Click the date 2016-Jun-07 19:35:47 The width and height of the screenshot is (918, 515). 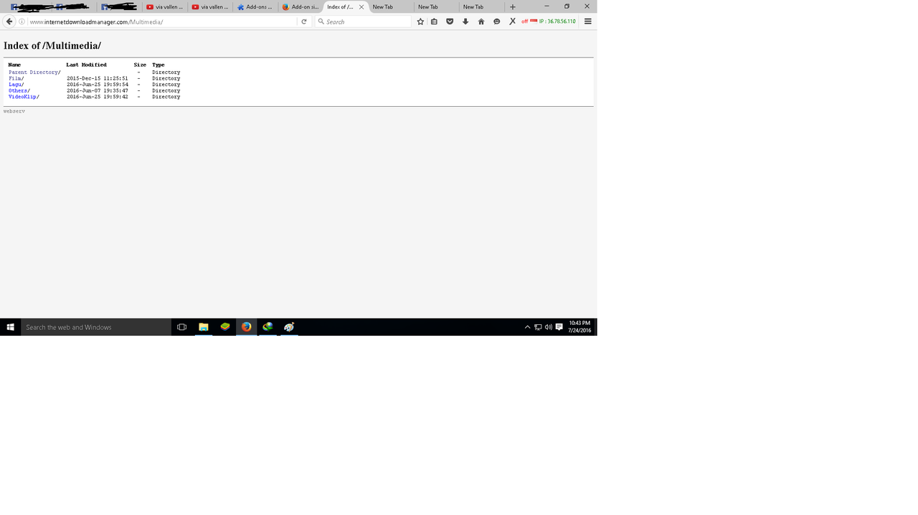coord(98,90)
